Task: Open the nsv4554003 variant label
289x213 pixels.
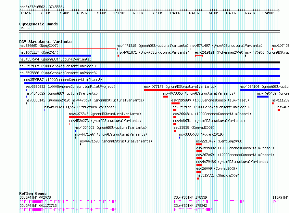Action: pos(111,127)
